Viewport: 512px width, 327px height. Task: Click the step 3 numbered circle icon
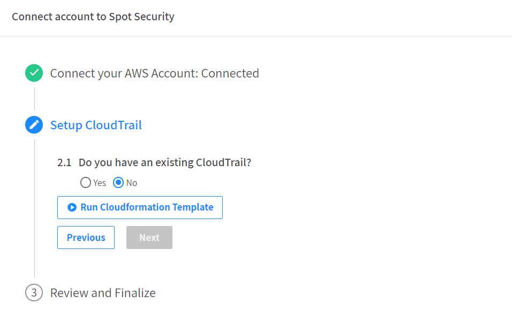coord(34,293)
